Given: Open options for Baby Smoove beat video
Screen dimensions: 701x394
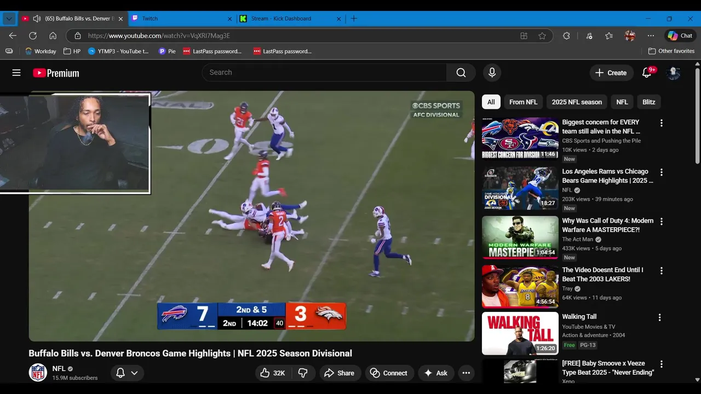Looking at the screenshot, I should point(661,364).
